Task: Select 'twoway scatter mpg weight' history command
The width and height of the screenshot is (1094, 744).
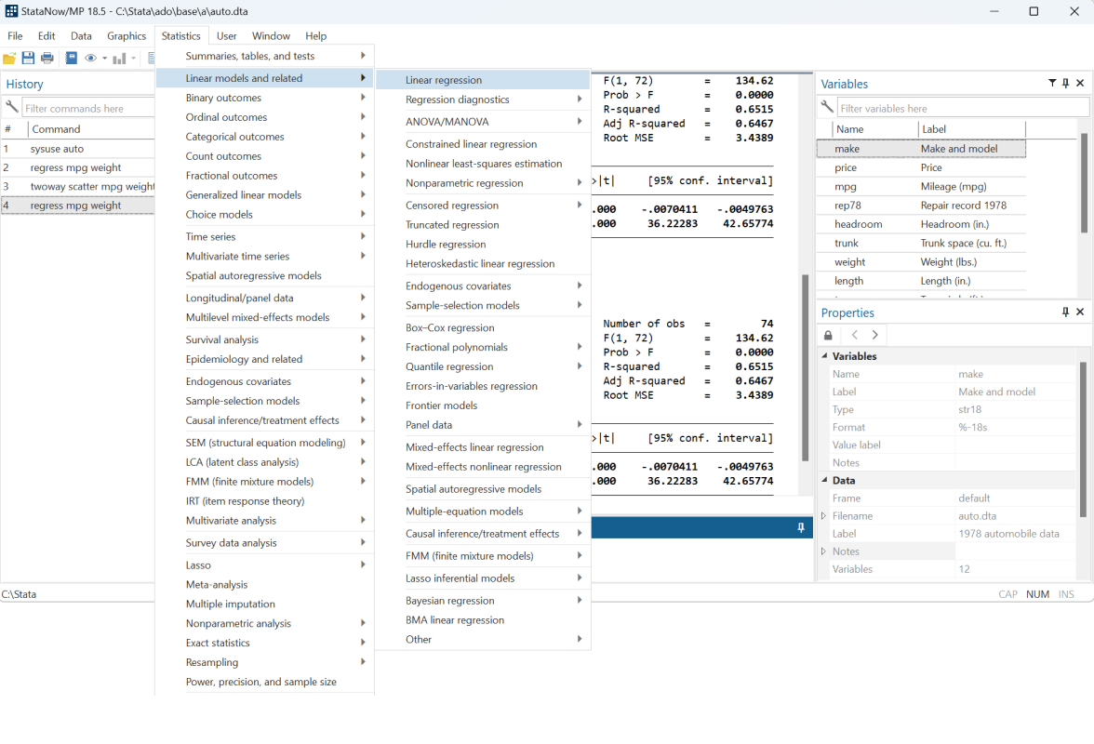Action: coord(92,187)
